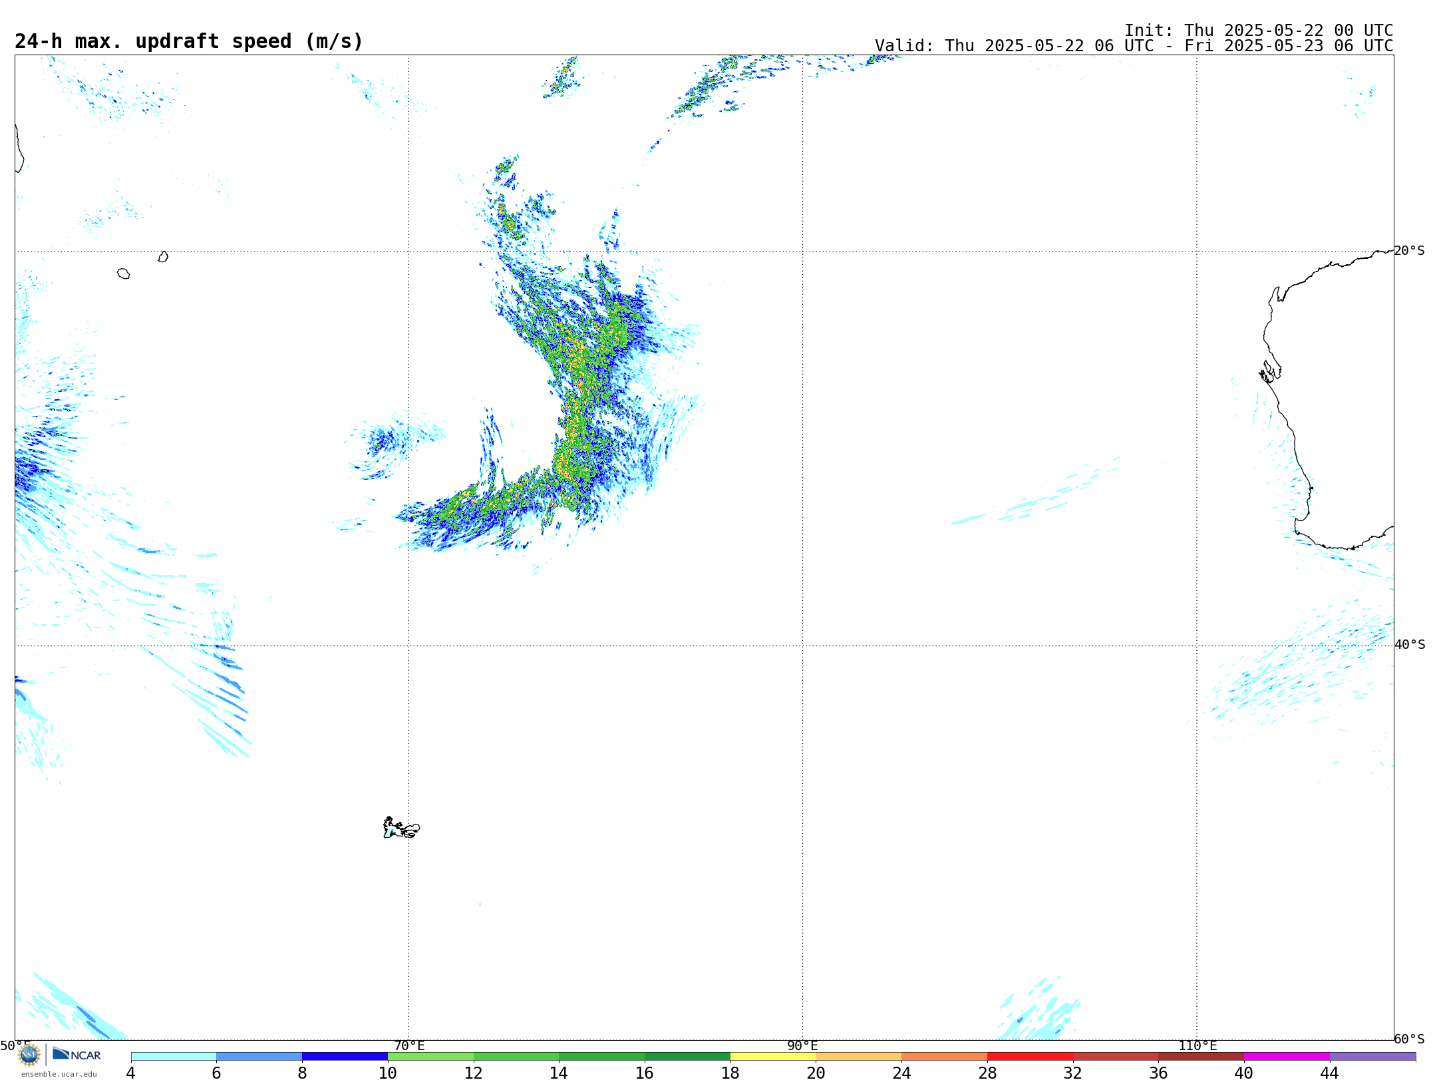Click the Kerguelen island outline near 70°E
Screen dimensions: 1437x1082
[x=401, y=828]
